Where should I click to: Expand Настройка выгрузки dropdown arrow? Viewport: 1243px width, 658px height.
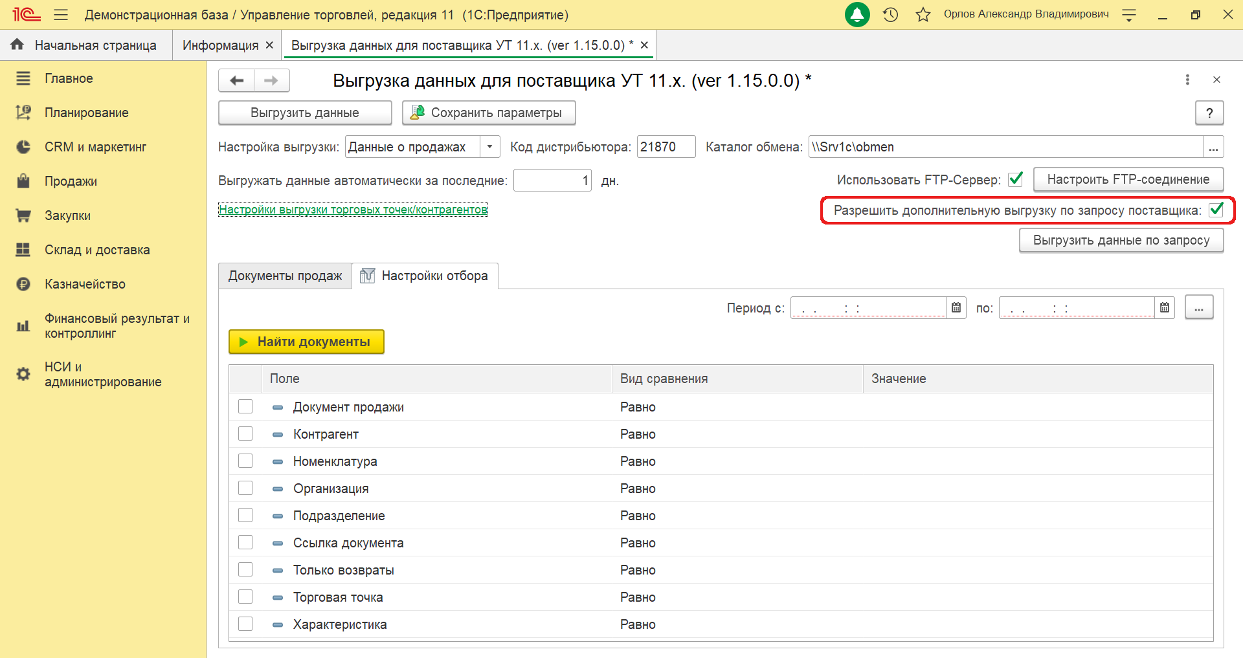tap(489, 147)
